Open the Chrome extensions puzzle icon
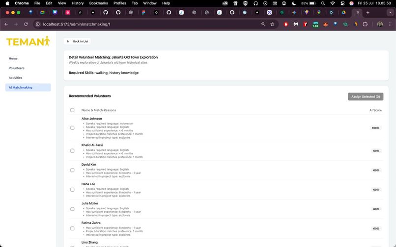The width and height of the screenshot is (396, 247). click(365, 24)
